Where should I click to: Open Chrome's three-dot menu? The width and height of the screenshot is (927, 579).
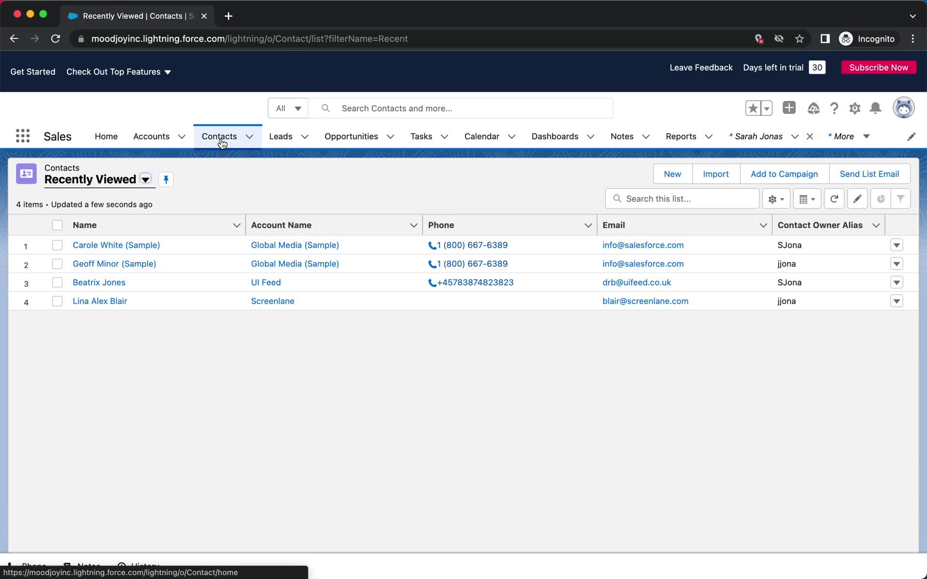(x=913, y=39)
